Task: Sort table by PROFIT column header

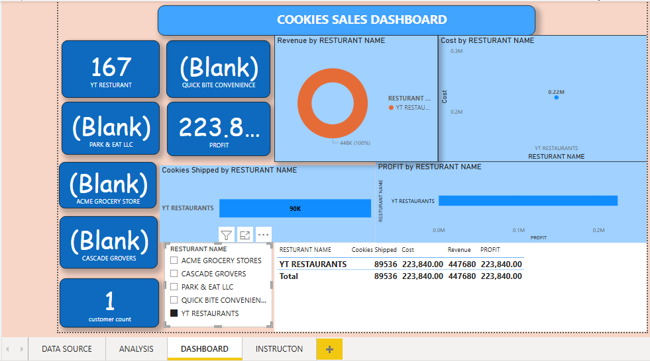Action: 490,250
